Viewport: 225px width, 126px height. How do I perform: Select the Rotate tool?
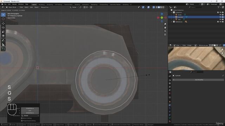[x=3, y=28]
